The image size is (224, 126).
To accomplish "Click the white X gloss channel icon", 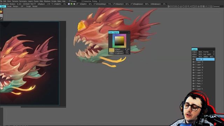I will coord(74,4).
